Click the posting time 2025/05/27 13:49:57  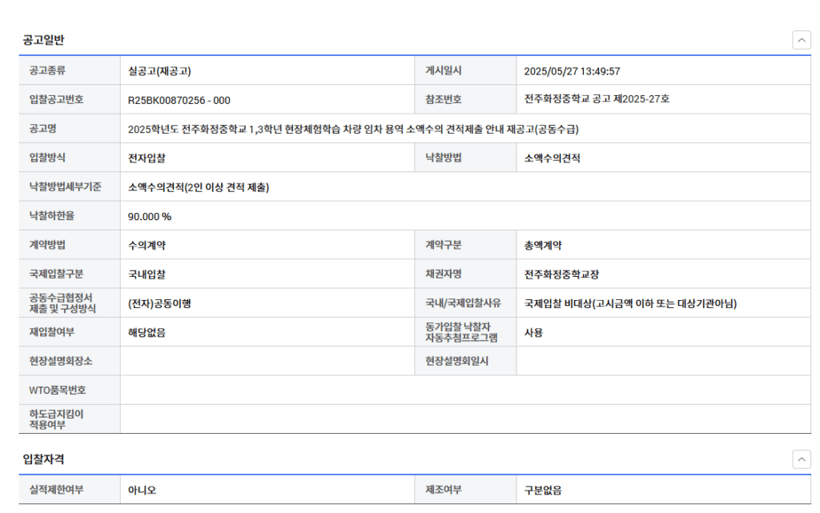[572, 71]
